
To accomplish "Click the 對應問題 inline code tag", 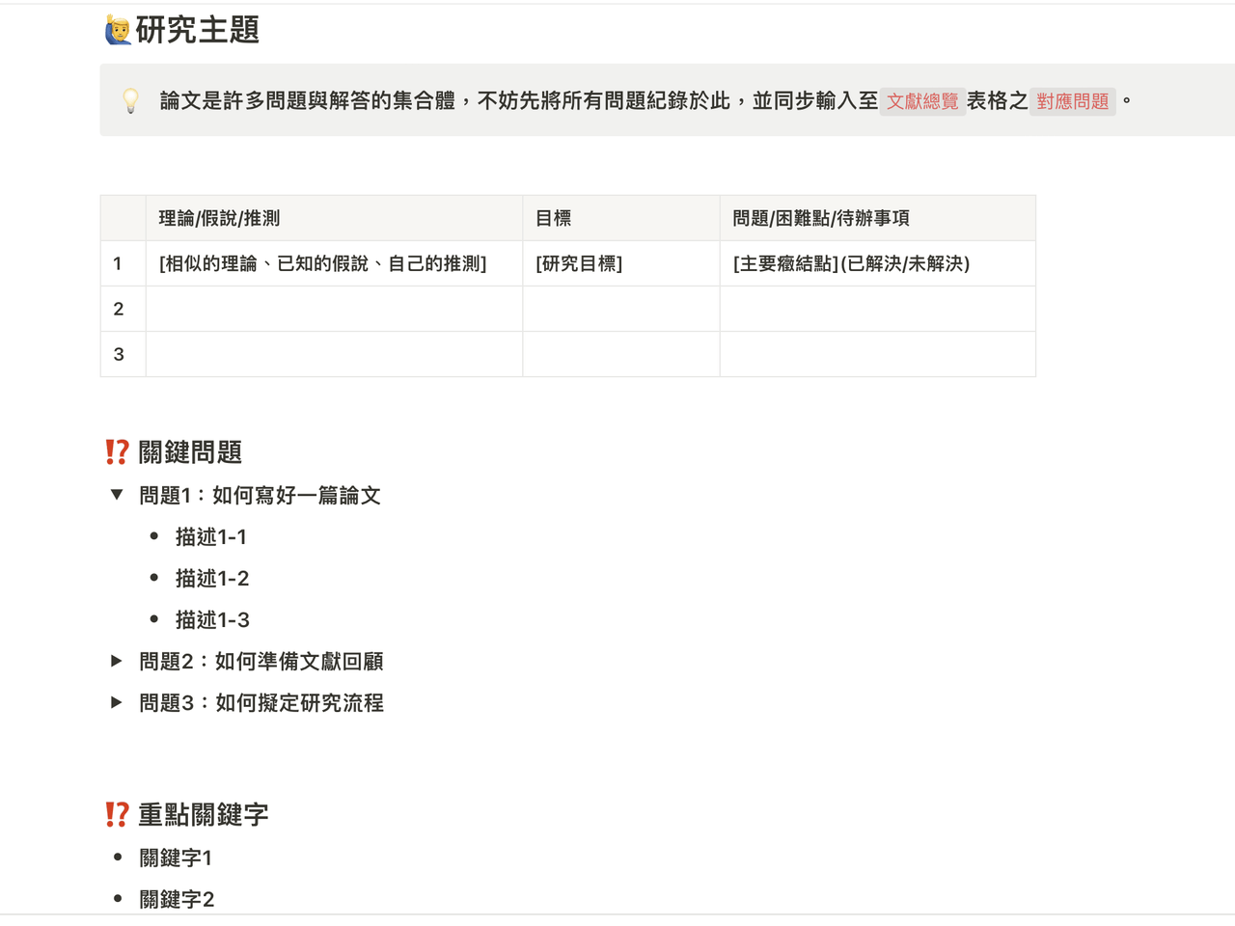I will pyautogui.click(x=1073, y=101).
